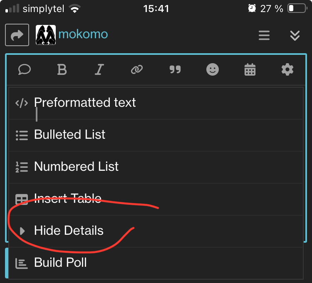Open the gear options dropdown
The image size is (312, 283).
click(287, 69)
